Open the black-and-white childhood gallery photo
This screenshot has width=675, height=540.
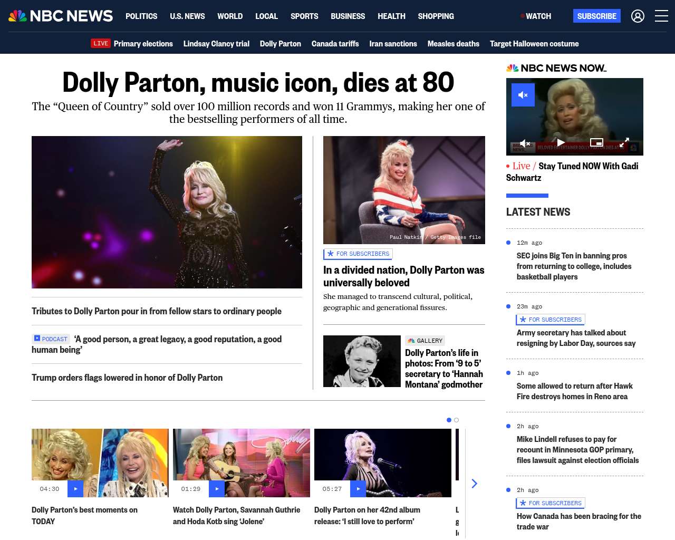pos(362,361)
